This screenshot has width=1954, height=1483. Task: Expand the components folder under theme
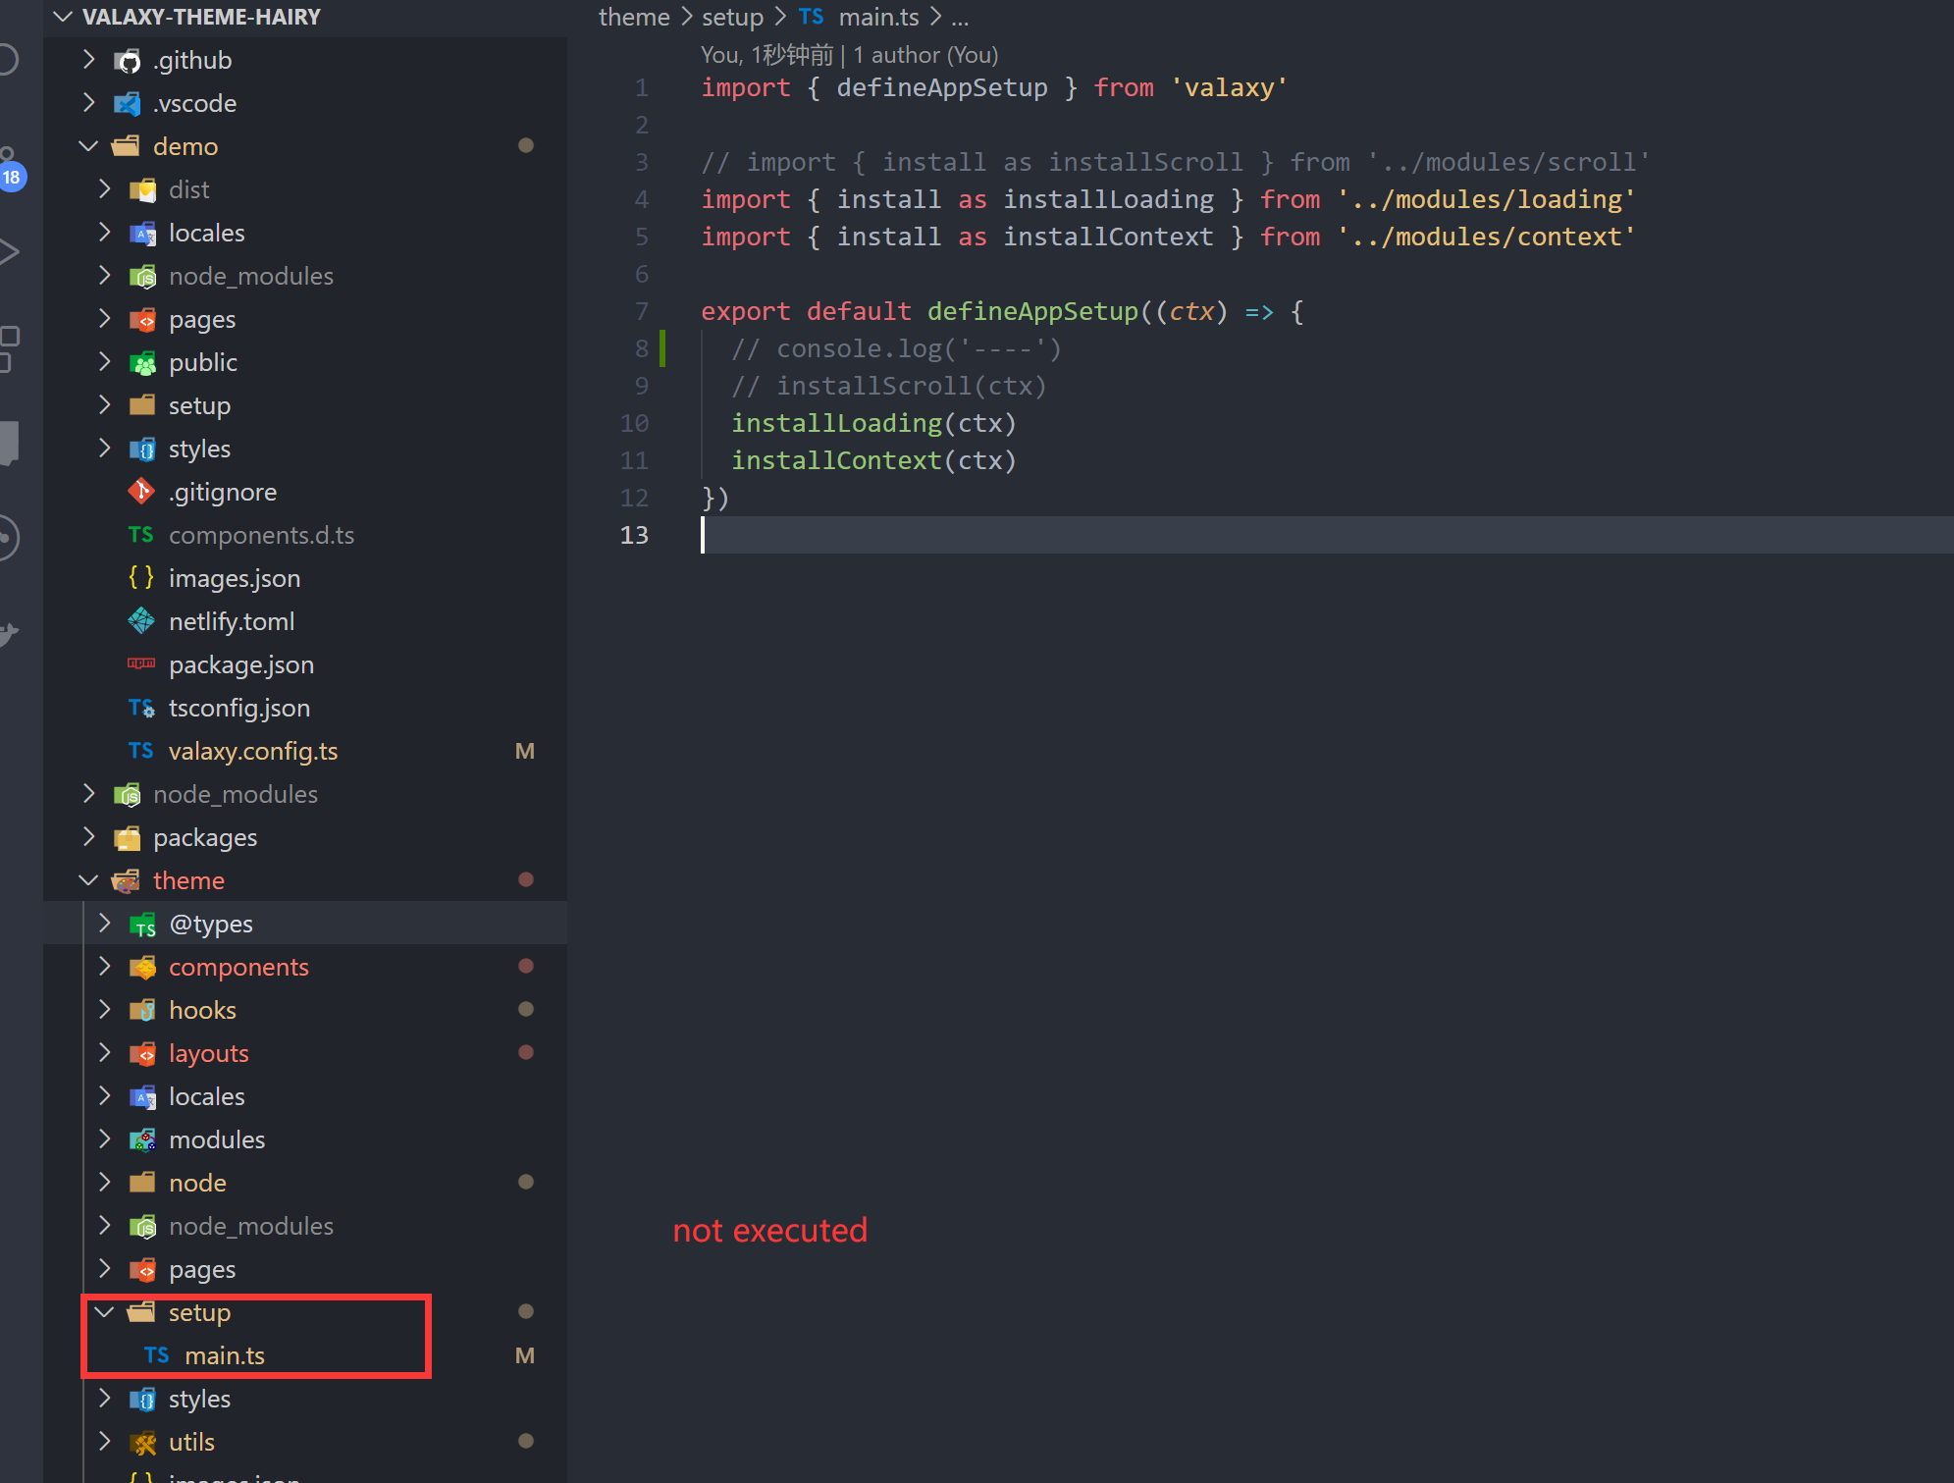(105, 967)
